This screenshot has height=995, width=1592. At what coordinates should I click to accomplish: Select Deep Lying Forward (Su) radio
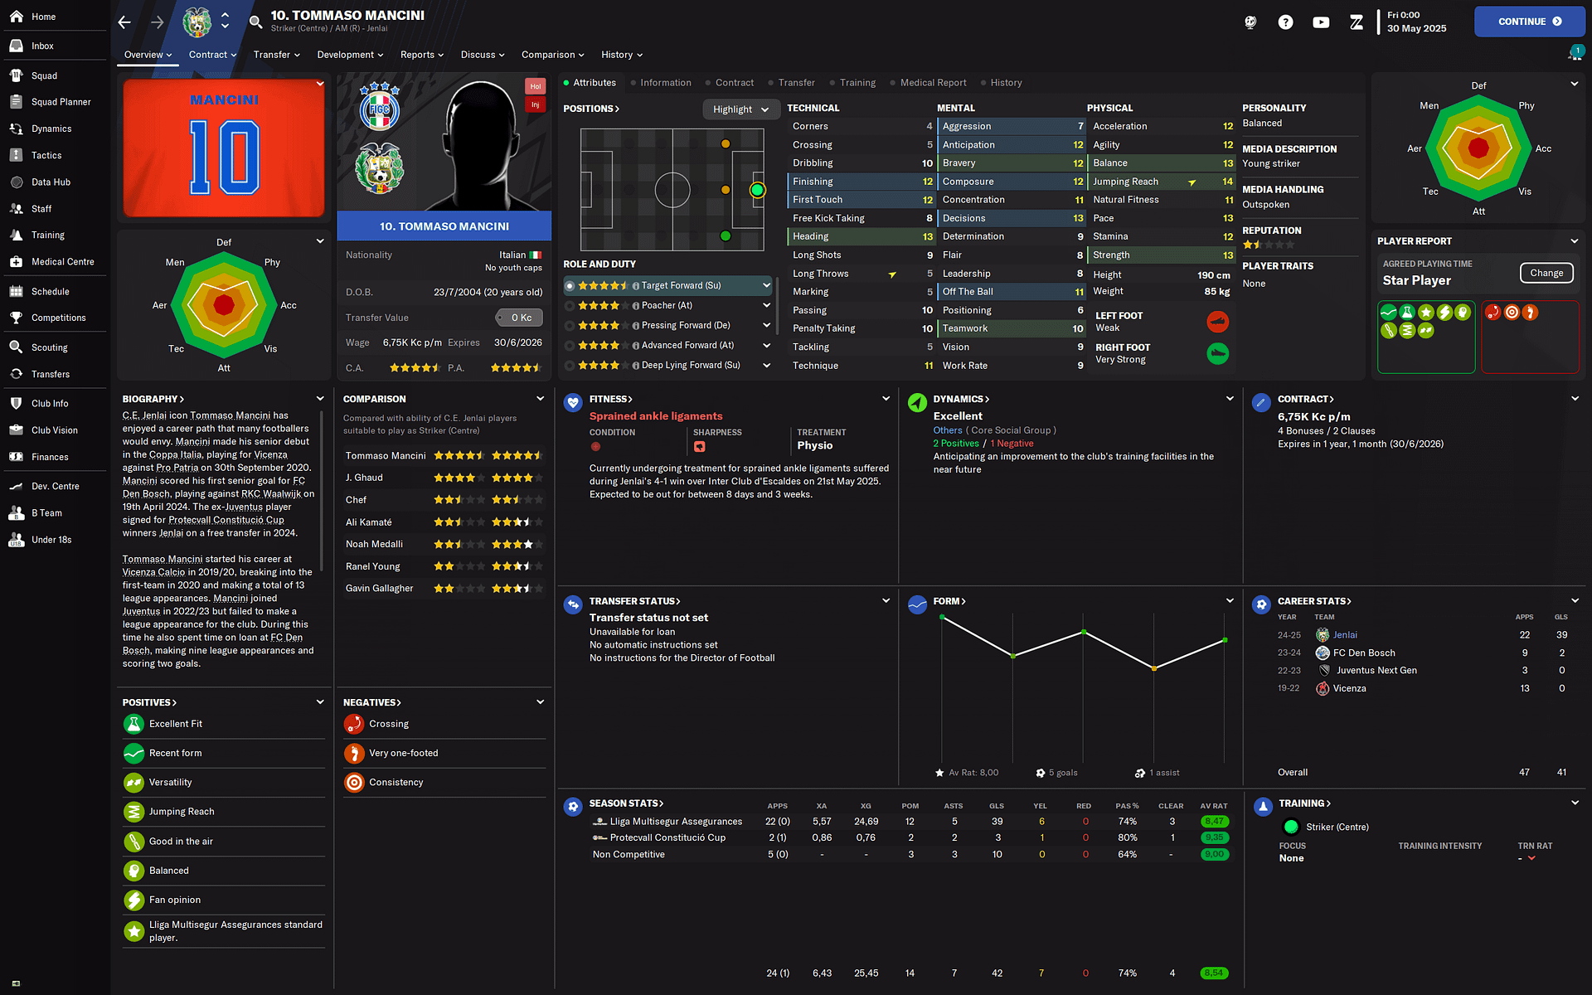(x=570, y=366)
